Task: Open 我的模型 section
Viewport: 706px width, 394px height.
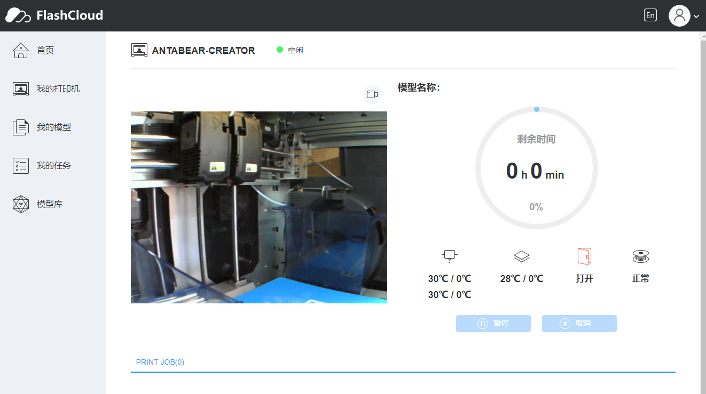Action: click(x=54, y=127)
